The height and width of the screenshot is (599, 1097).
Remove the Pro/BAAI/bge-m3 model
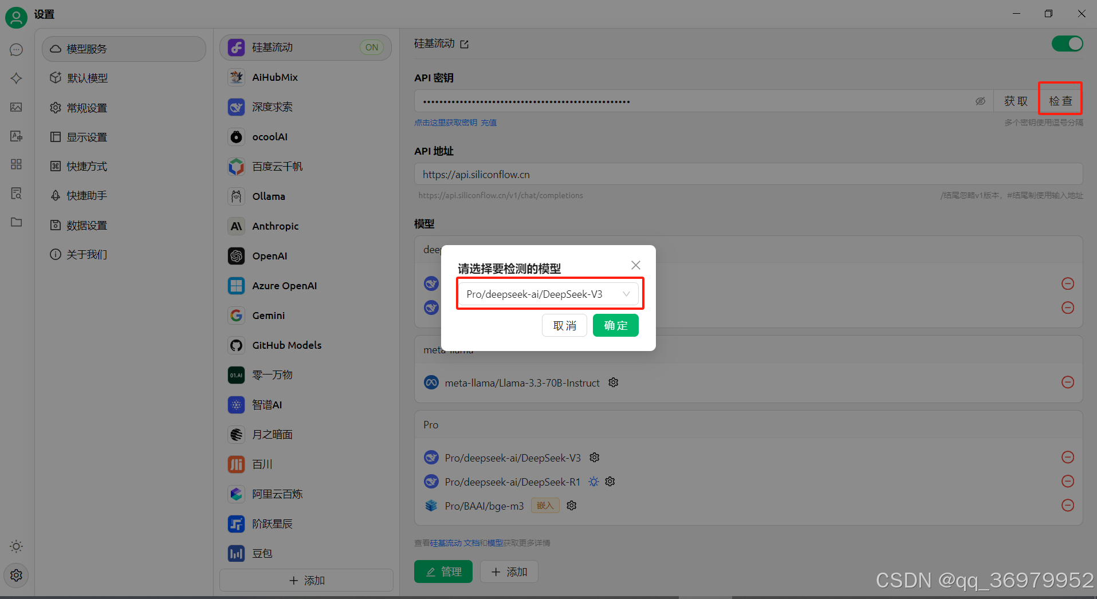[x=1068, y=505]
